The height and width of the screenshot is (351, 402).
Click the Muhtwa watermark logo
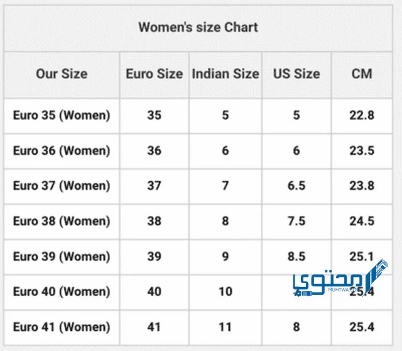tap(340, 278)
